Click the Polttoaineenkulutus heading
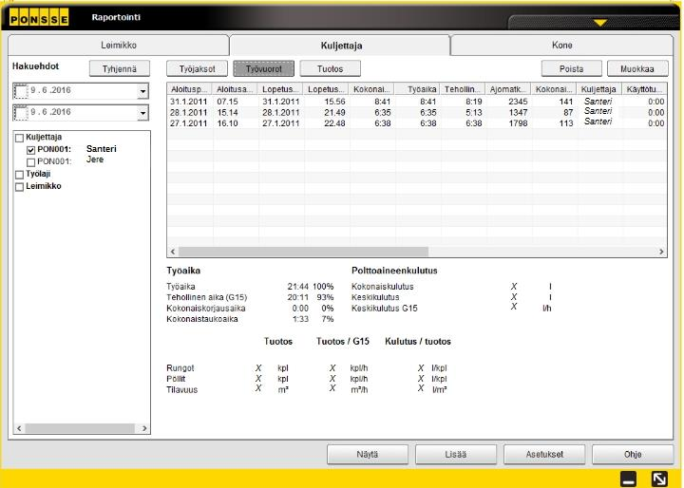 coord(394,271)
